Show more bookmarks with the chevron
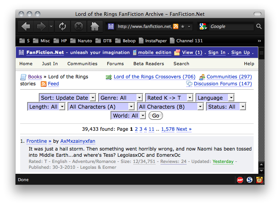This screenshot has height=206, width=280. [x=259, y=41]
